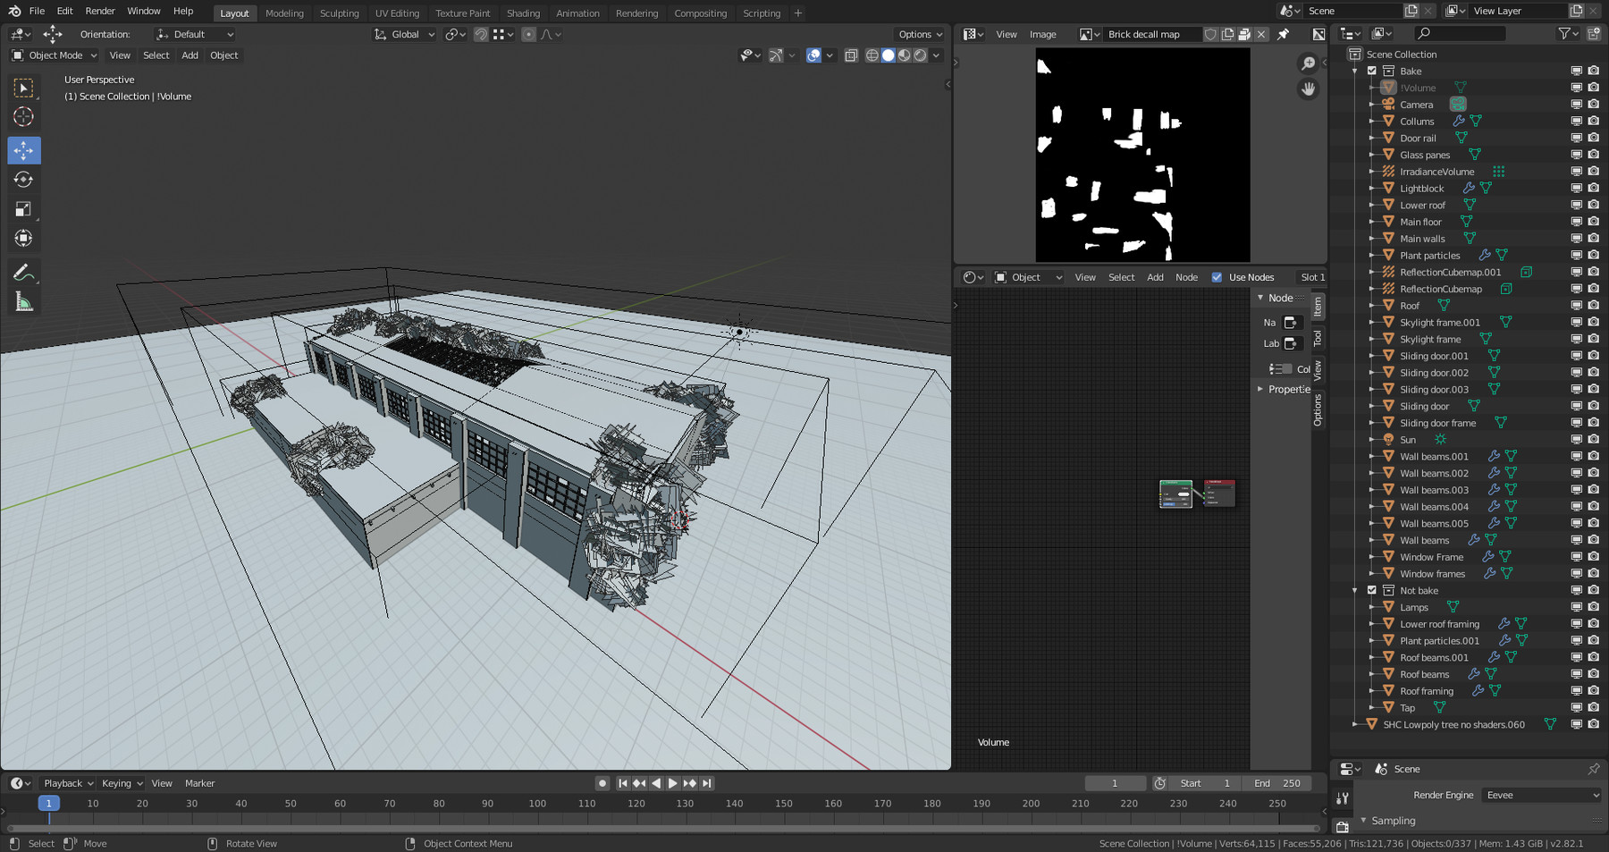Select the Measure tool
The width and height of the screenshot is (1609, 852).
(24, 303)
